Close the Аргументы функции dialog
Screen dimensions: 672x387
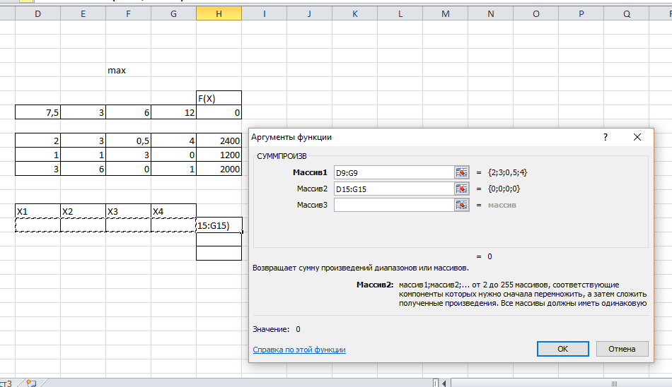point(637,137)
